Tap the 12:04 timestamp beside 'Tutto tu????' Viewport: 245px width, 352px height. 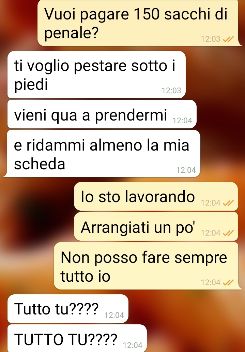(114, 315)
